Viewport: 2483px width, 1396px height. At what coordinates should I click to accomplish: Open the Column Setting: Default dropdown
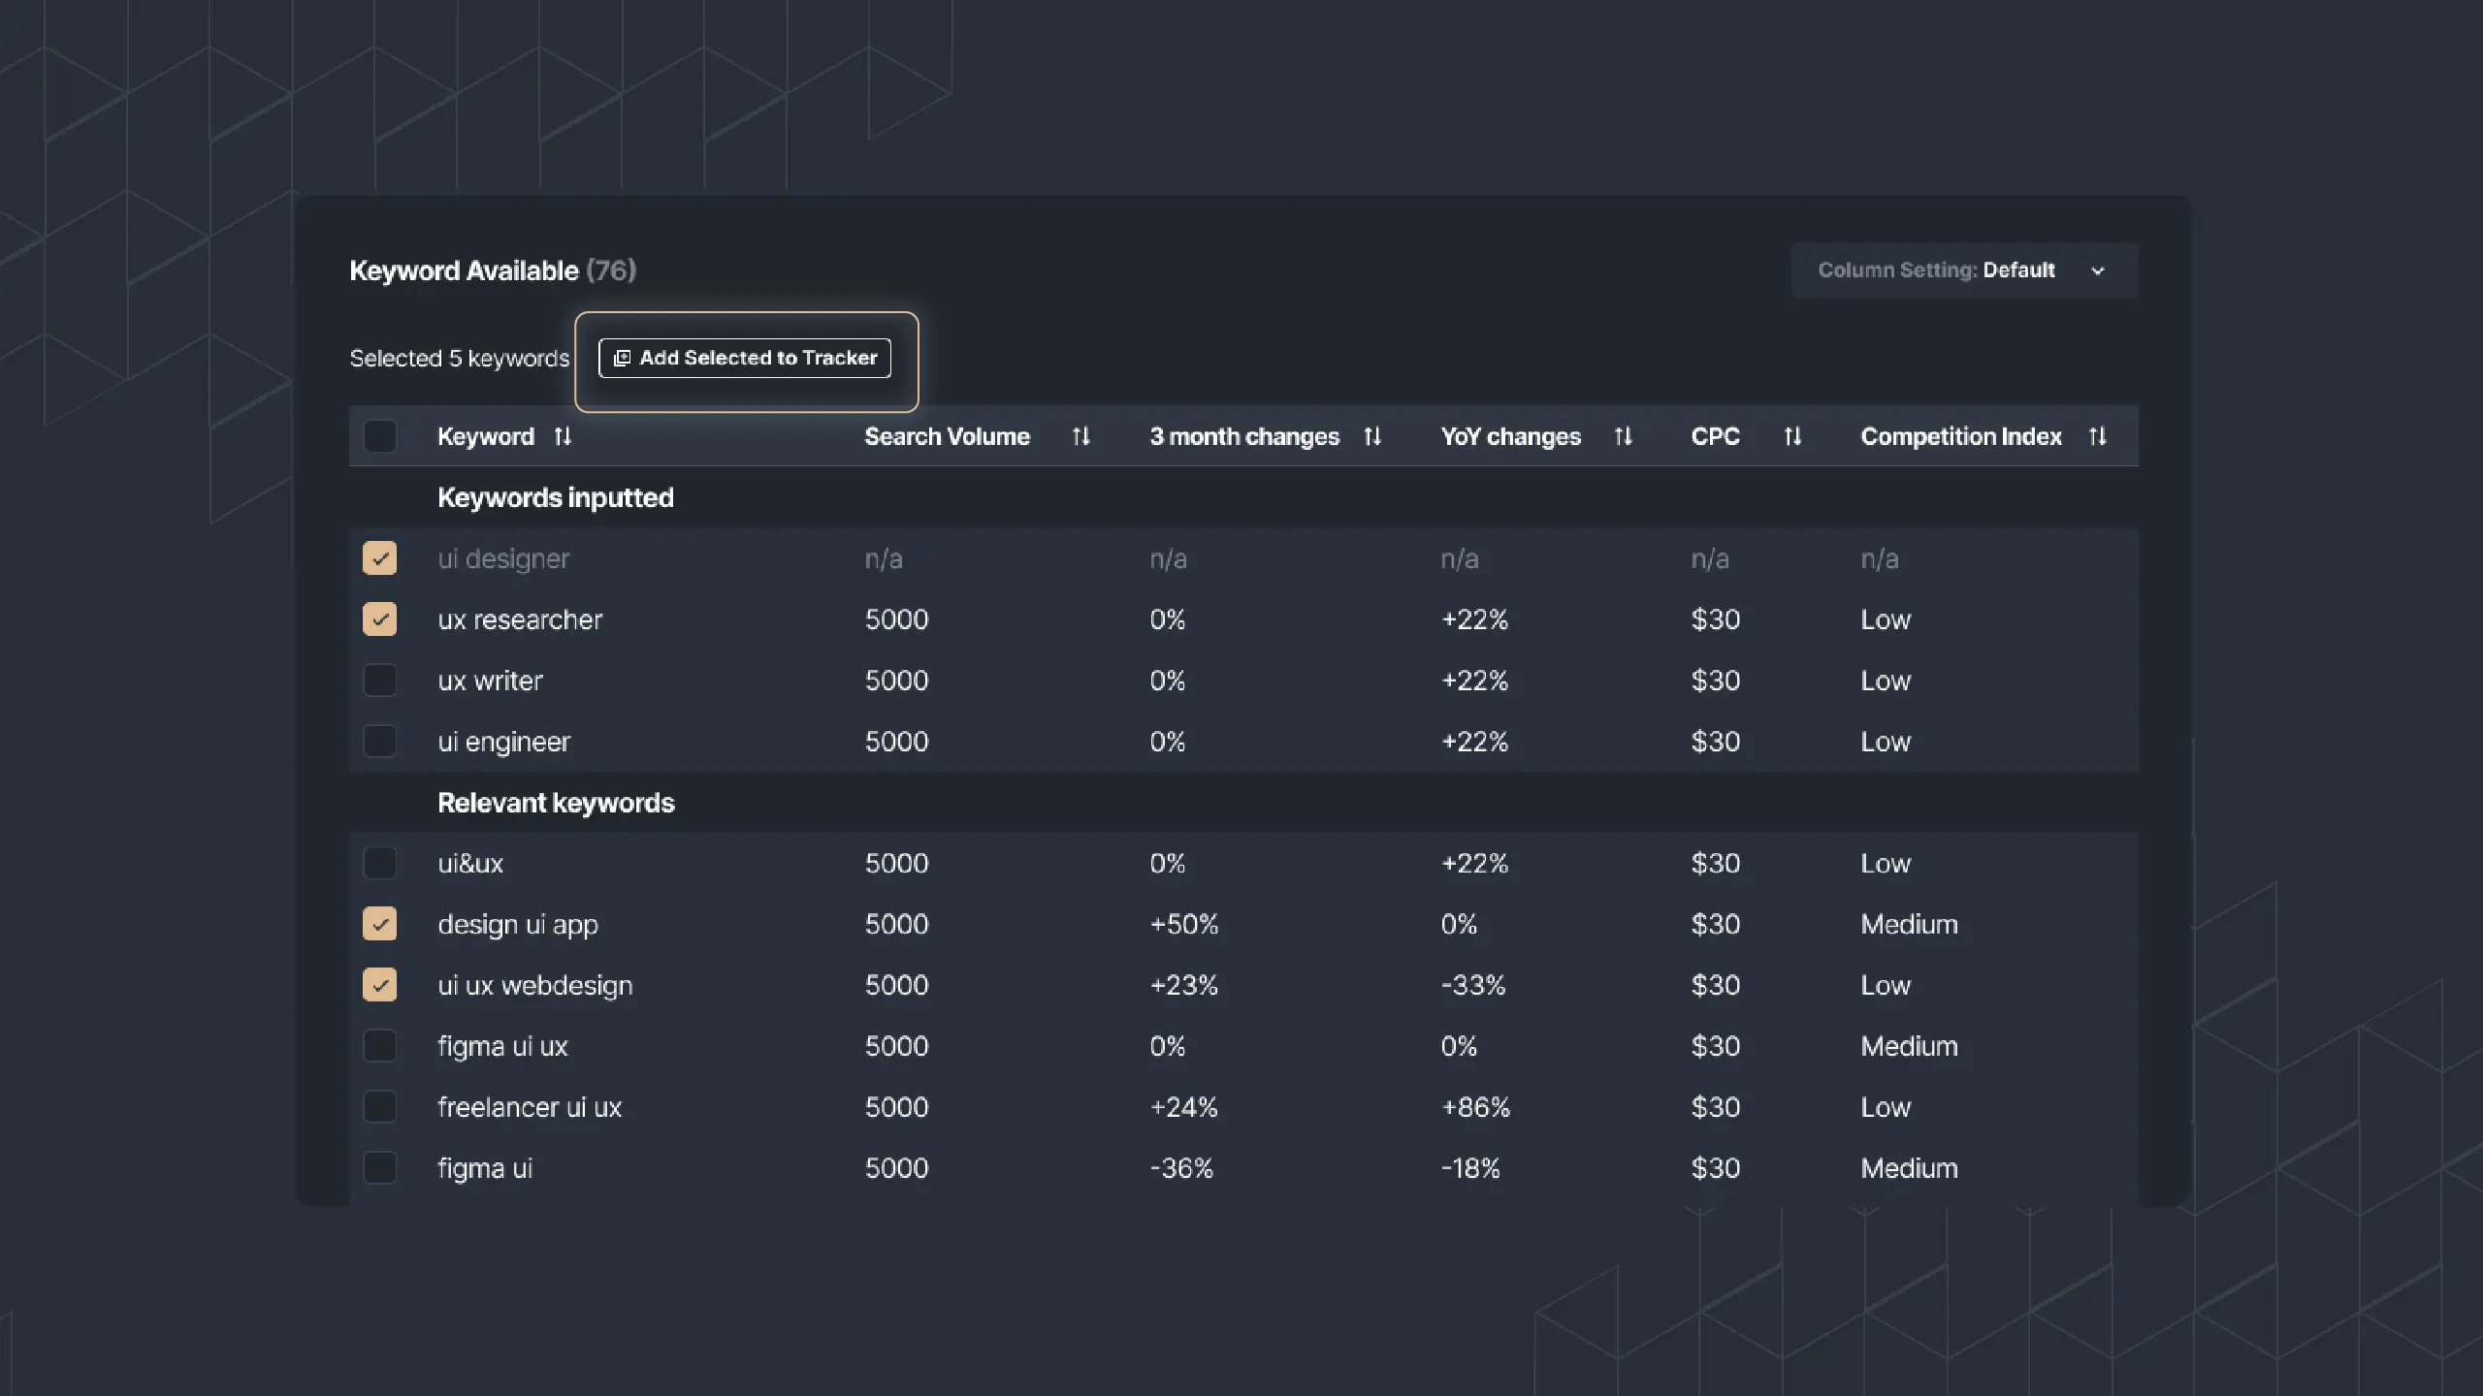1964,270
